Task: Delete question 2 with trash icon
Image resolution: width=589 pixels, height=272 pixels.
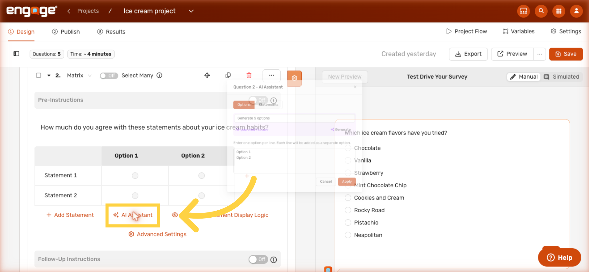Action: pos(249,75)
